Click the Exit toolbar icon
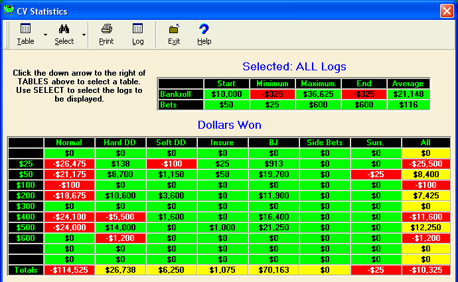 pyautogui.click(x=174, y=29)
